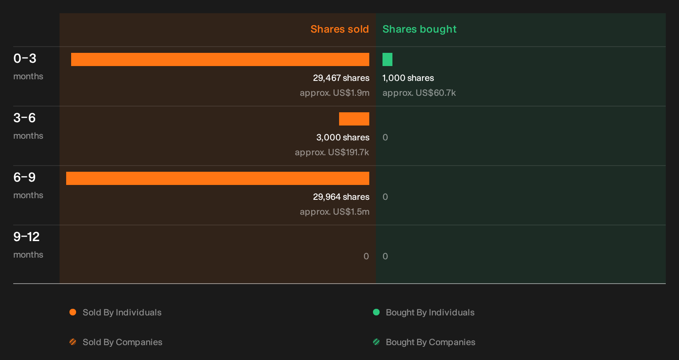Click the "approx. US$1.5m" text

[x=335, y=212]
